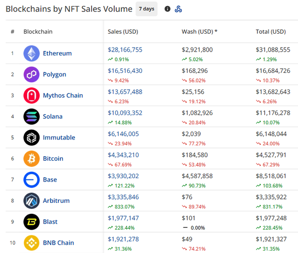
Task: Click the Blockchain column header
Action: point(38,32)
